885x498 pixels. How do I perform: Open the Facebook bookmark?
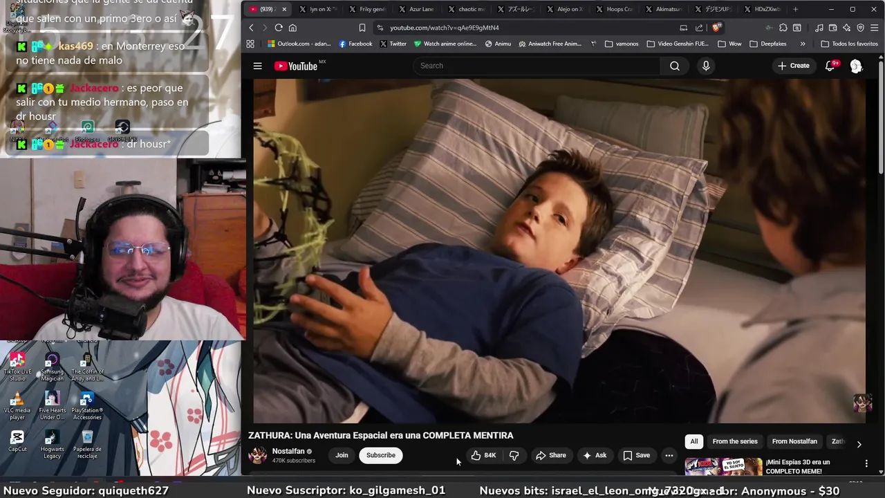point(355,44)
